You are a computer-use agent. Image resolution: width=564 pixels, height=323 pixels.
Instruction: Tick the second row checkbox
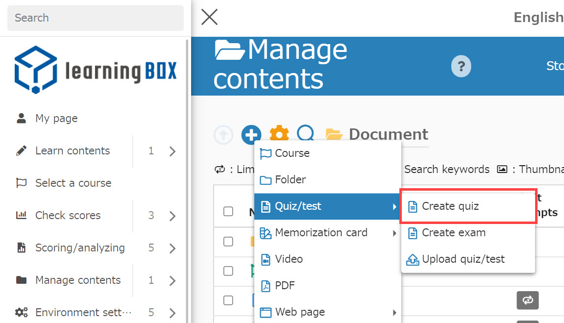point(228,271)
